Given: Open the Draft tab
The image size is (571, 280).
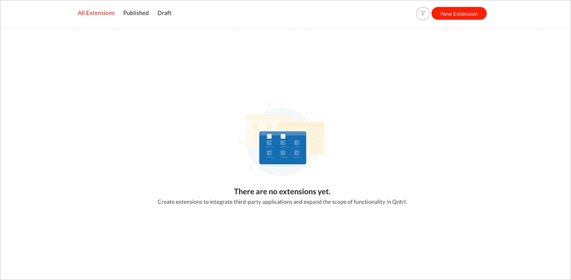Looking at the screenshot, I should (x=164, y=13).
